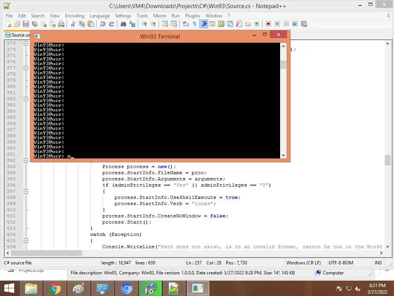Zoom in with the magnifier plus icon
Viewport: 394px width, 296px height.
[144, 24]
